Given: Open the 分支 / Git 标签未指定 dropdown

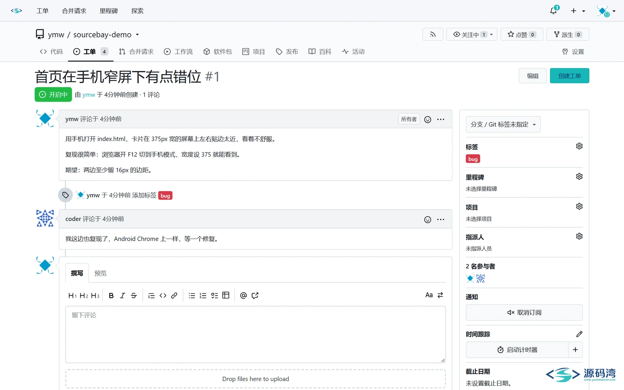Looking at the screenshot, I should click(503, 124).
